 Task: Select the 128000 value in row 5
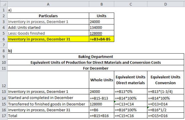coord(102,33)
